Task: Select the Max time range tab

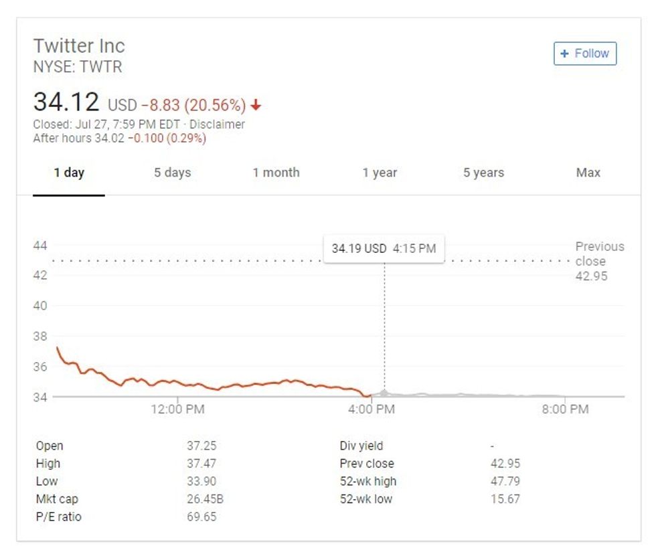Action: [588, 173]
